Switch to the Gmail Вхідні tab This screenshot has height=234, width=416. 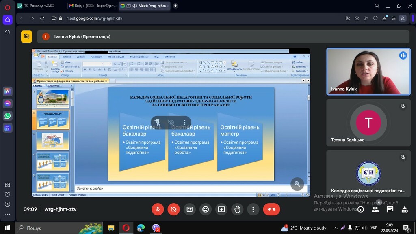coord(93,6)
